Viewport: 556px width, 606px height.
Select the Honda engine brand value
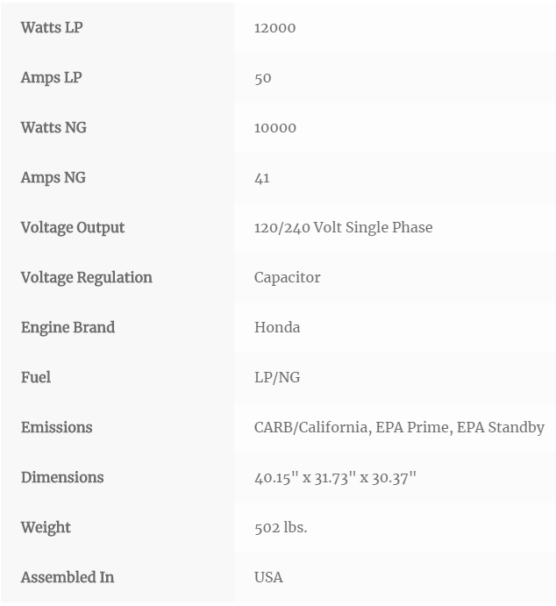(277, 327)
